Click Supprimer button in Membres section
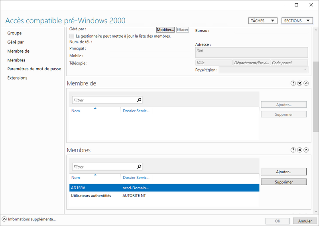This screenshot has width=319, height=226. pos(284,182)
